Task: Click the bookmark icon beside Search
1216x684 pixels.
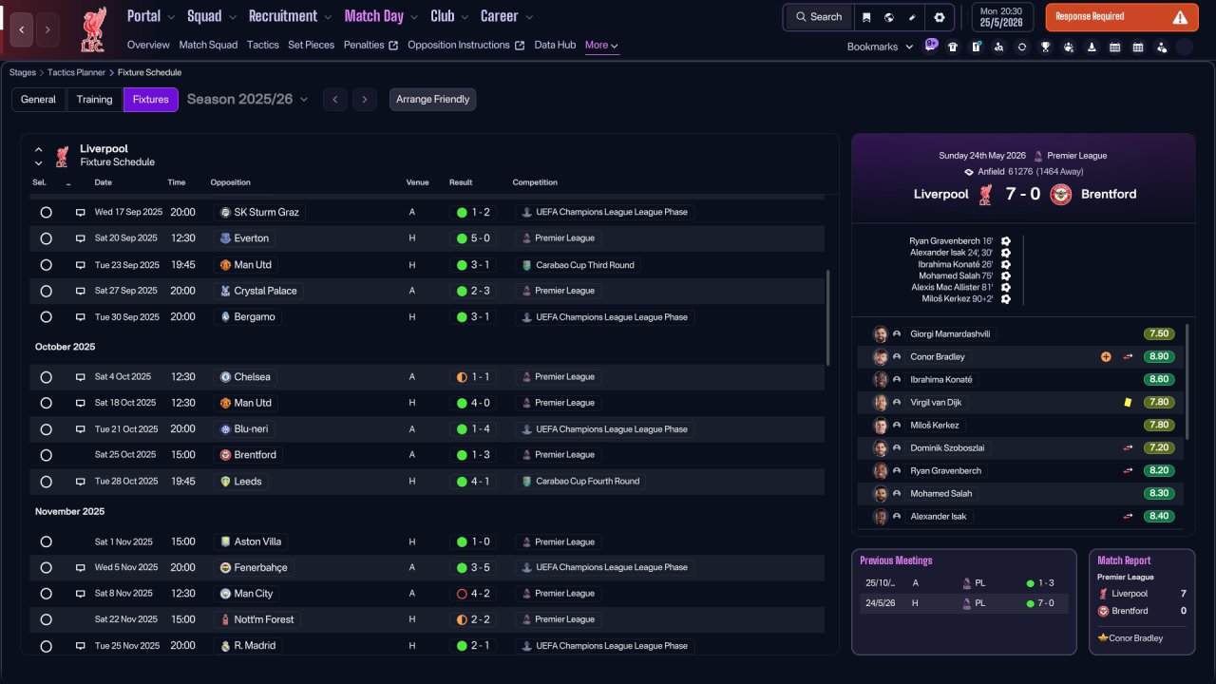Action: click(866, 17)
